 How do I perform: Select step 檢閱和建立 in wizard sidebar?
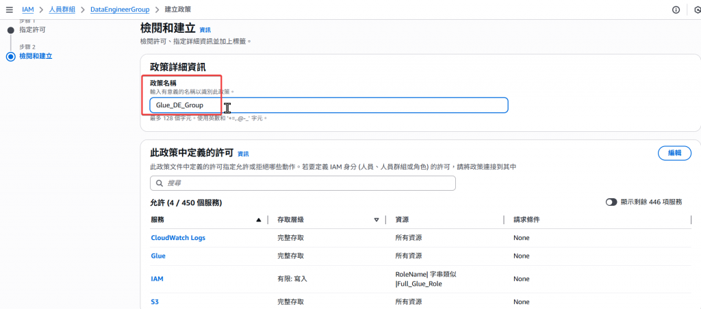pyautogui.click(x=36, y=56)
